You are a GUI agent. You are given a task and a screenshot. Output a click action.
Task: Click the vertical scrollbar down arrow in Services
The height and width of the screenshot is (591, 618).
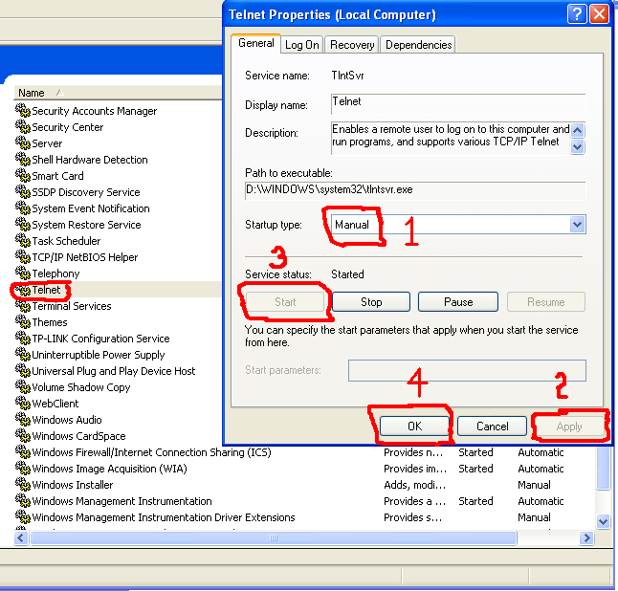[x=603, y=521]
